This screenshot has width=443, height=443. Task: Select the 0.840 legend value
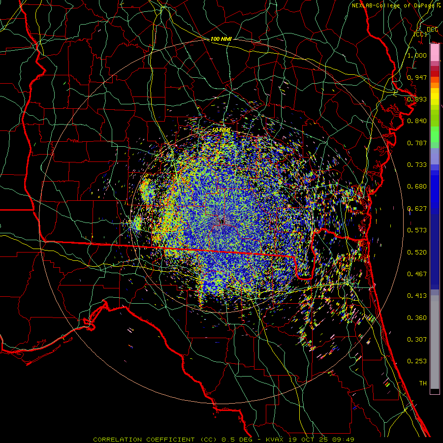(417, 121)
